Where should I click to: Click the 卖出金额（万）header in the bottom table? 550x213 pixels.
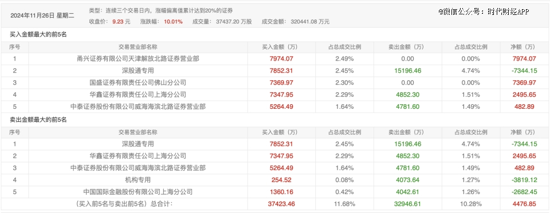[x=407, y=132]
